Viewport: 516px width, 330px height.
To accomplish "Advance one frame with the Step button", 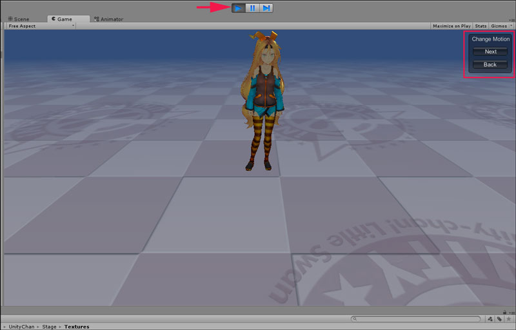I will pyautogui.click(x=266, y=8).
